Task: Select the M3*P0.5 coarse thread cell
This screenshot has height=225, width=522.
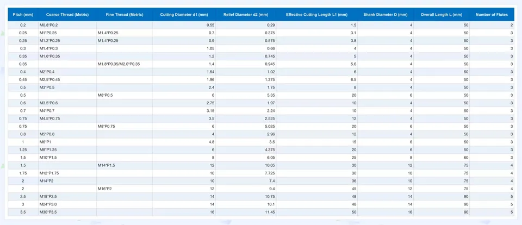Action: coord(67,87)
